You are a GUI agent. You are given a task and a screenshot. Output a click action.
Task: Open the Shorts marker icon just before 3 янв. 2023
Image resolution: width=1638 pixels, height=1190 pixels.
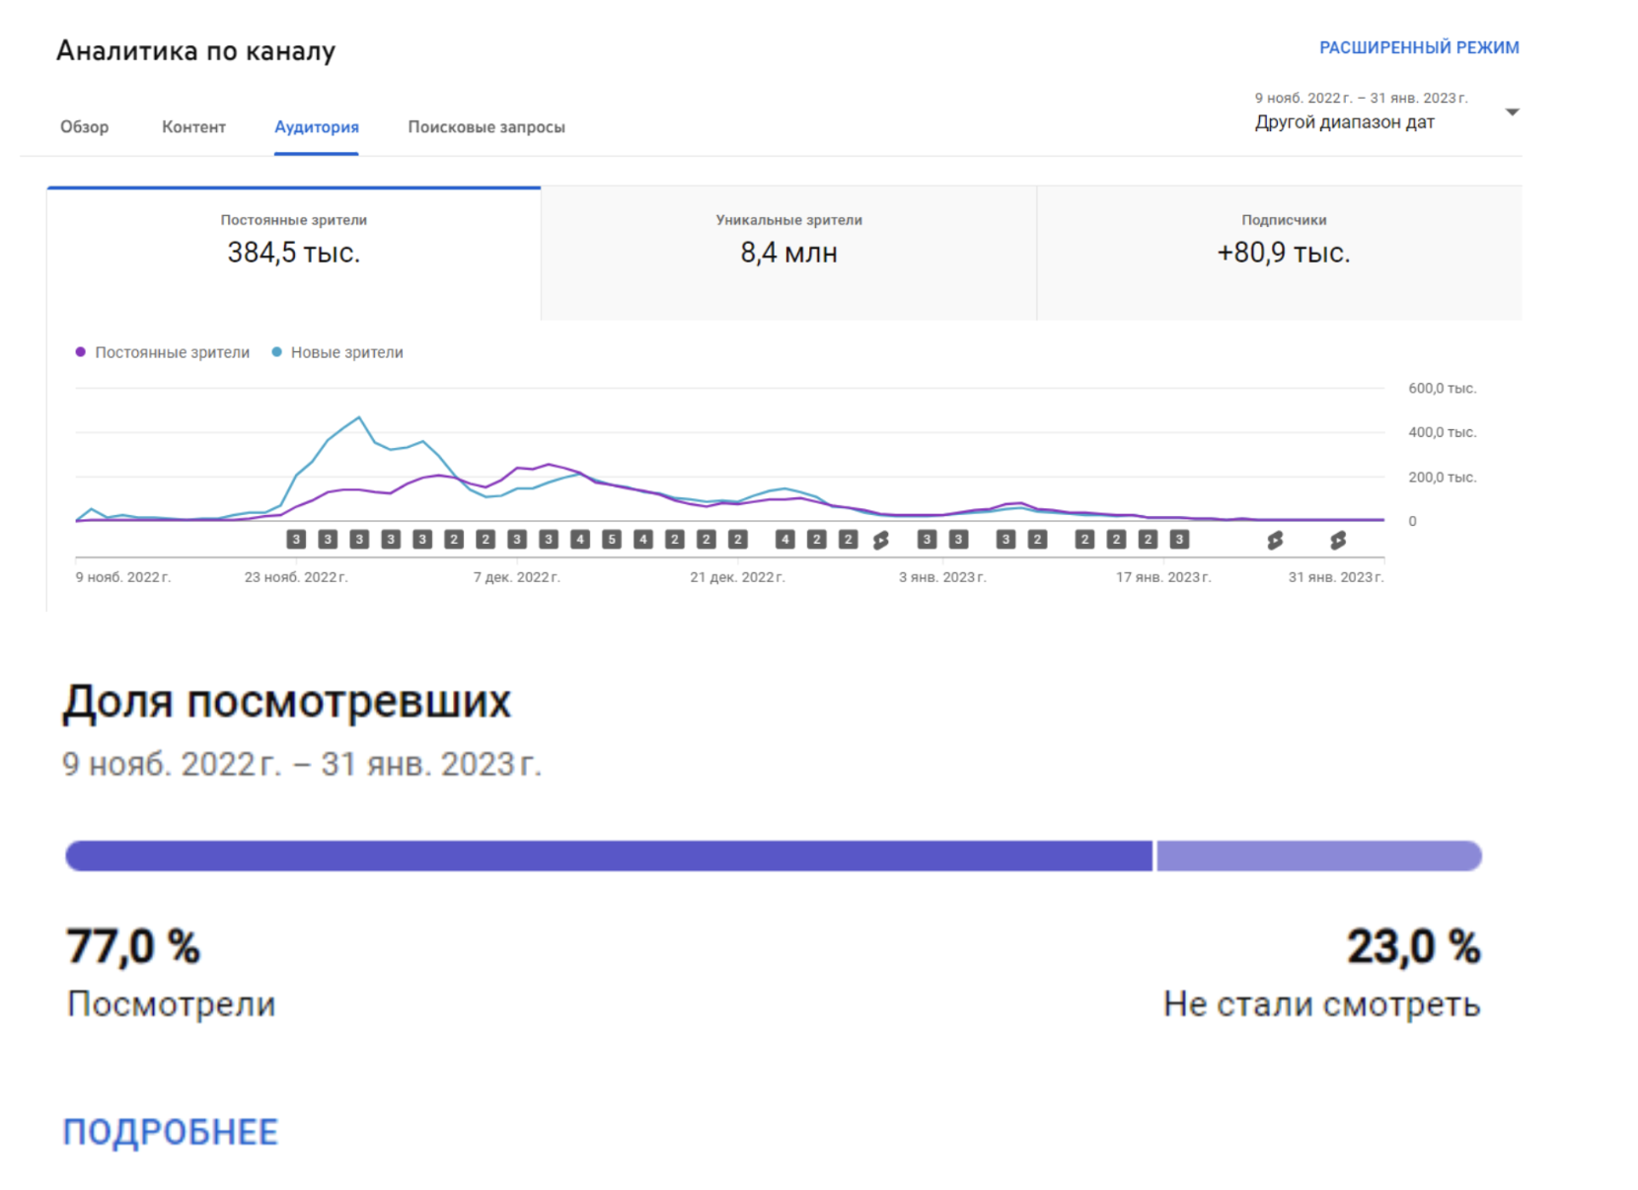click(881, 540)
